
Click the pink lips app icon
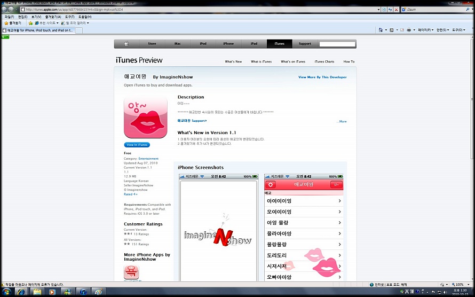[145, 118]
